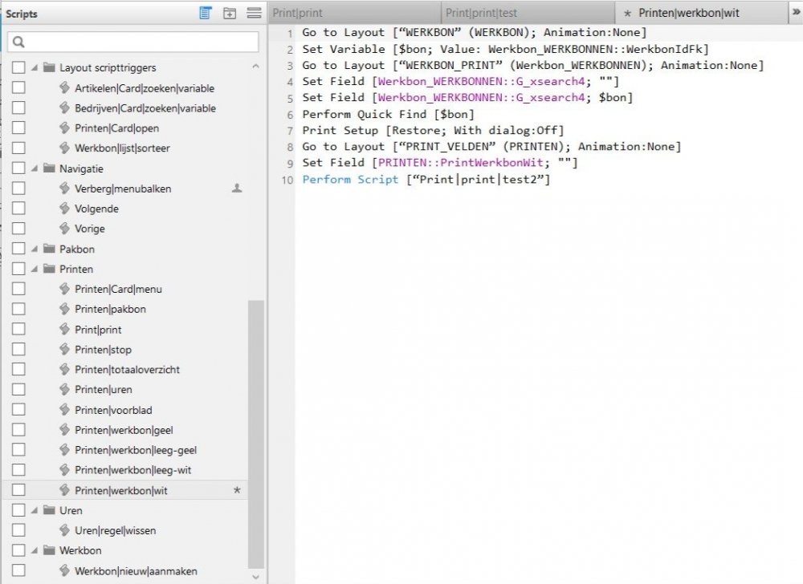Click the new folder icon

[x=230, y=13]
